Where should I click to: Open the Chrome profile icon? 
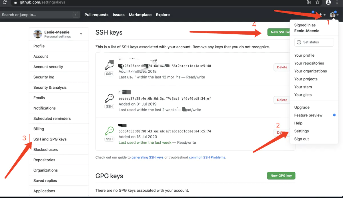(x=328, y=2)
